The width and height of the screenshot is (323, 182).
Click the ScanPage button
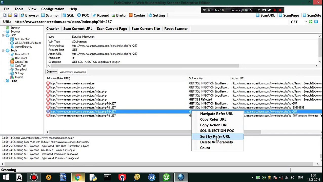pyautogui.click(x=289, y=15)
